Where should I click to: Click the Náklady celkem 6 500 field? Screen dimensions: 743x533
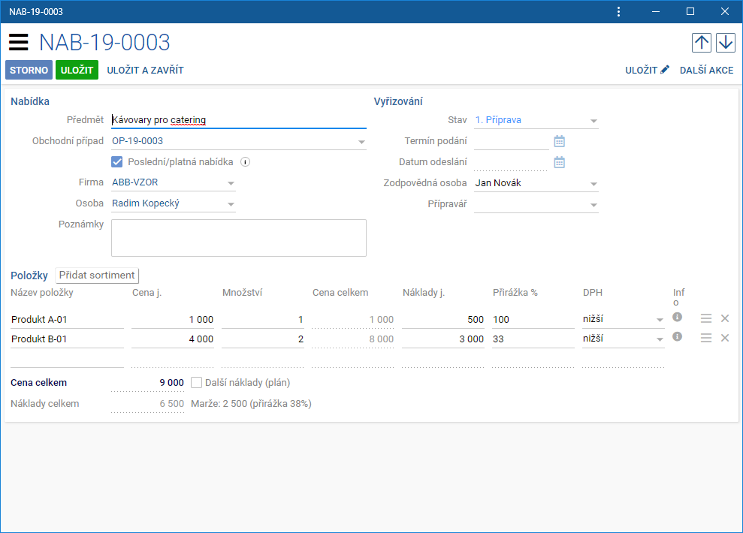[x=147, y=404]
